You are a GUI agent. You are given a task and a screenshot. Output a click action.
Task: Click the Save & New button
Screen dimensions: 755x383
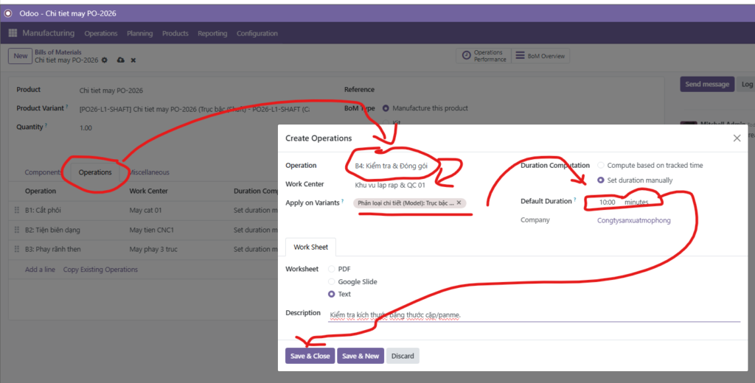coord(361,356)
